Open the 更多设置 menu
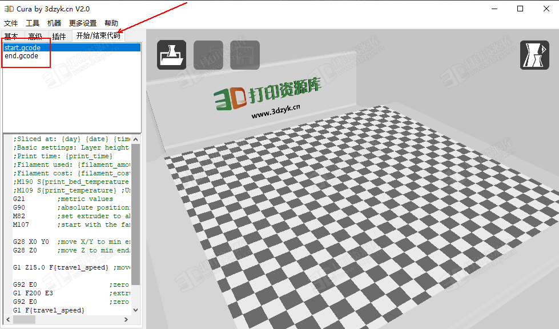The width and height of the screenshot is (559, 329). click(83, 23)
